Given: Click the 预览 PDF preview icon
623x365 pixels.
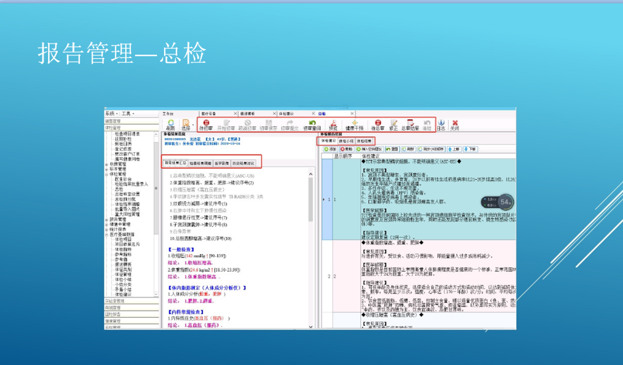Looking at the screenshot, I should coord(333,125).
